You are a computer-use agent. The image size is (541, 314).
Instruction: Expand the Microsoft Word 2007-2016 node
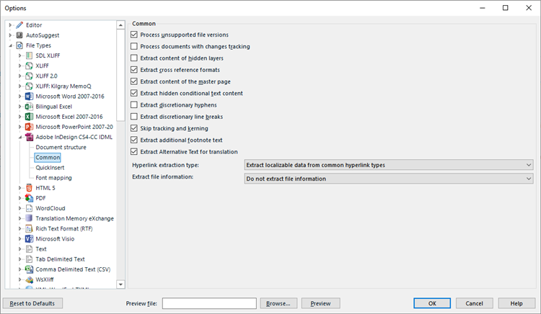coord(20,97)
